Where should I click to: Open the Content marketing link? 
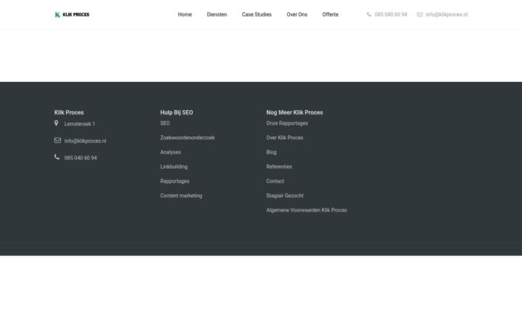point(181,196)
